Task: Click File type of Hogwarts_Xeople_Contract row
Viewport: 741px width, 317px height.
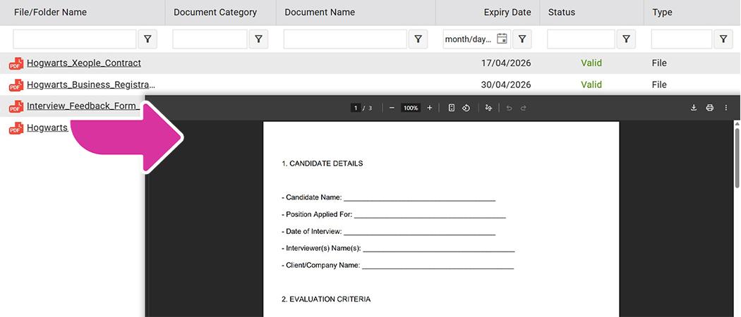Action: (x=659, y=63)
